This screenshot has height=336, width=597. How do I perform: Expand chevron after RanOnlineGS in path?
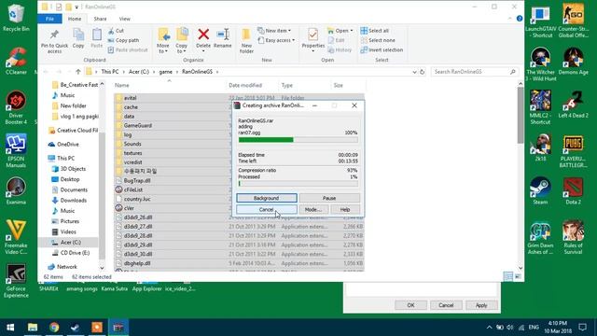click(x=217, y=72)
